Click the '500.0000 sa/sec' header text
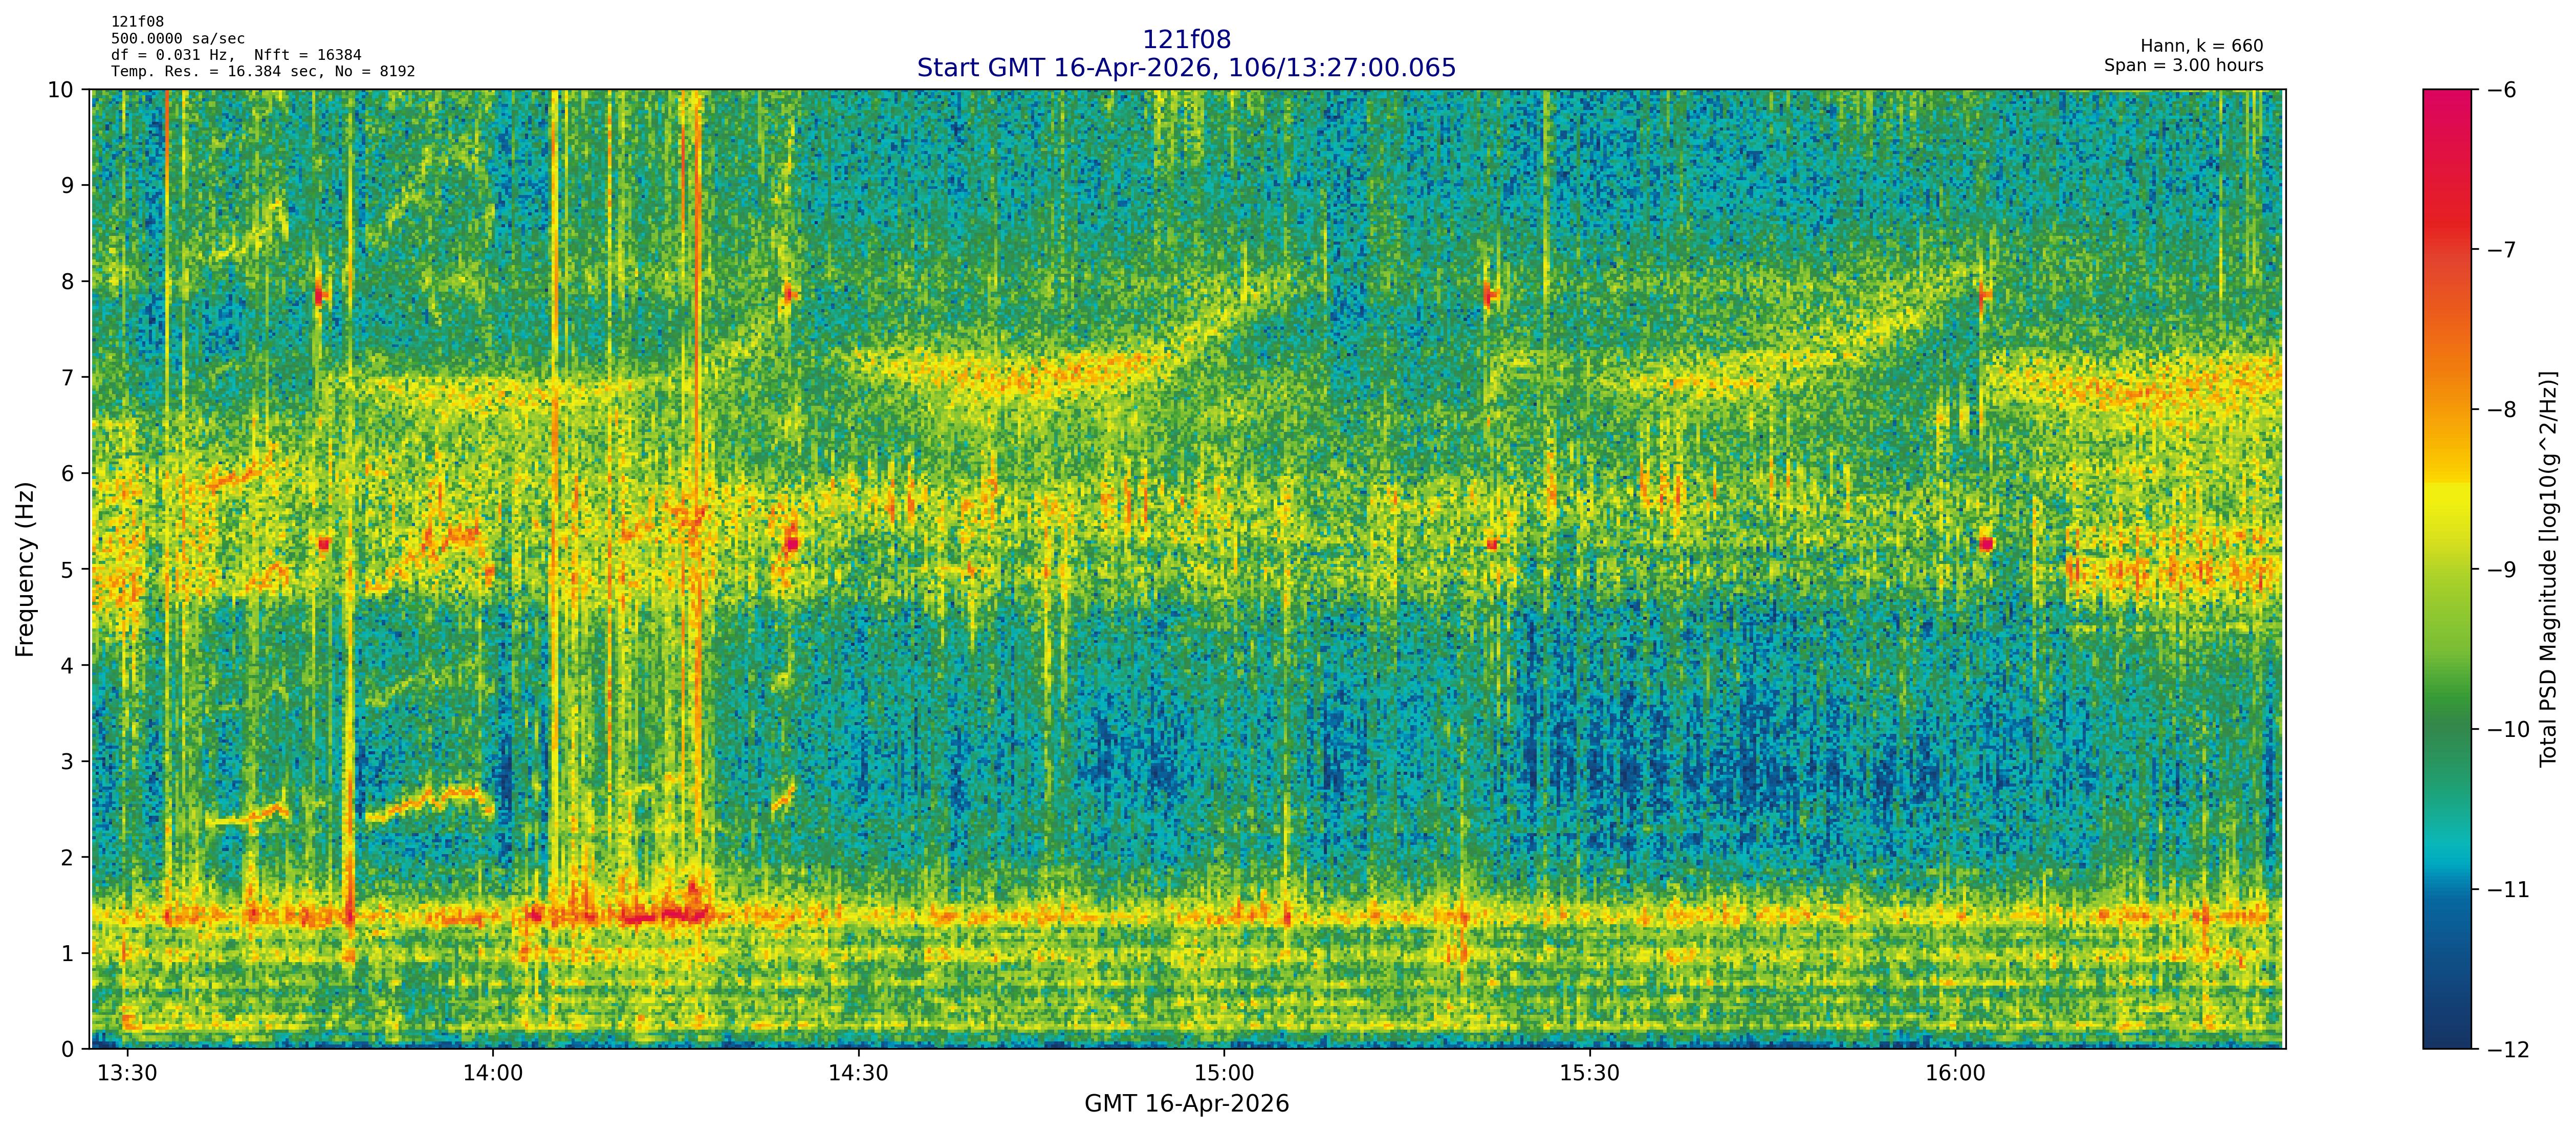Viewport: 2576px width, 1132px height. 177,39
